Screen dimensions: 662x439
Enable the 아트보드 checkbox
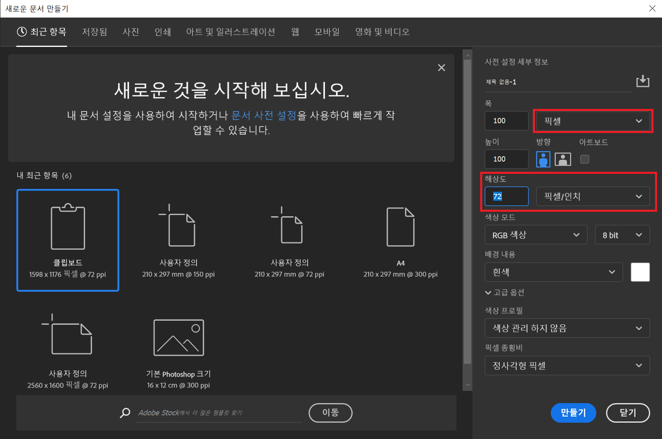pos(585,159)
